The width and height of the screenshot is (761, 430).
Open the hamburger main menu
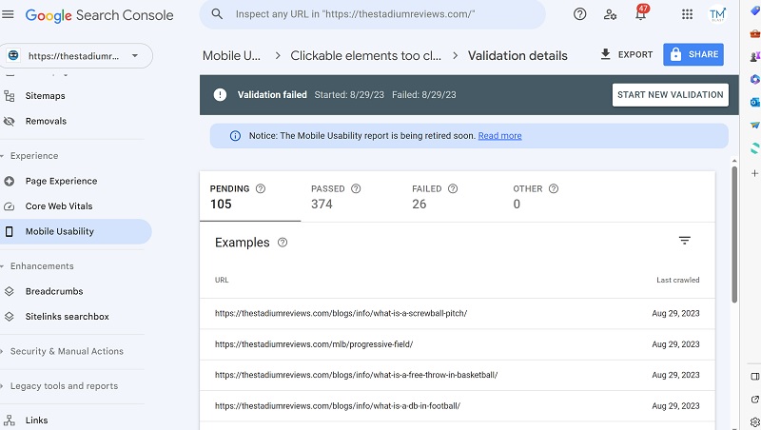[8, 14]
